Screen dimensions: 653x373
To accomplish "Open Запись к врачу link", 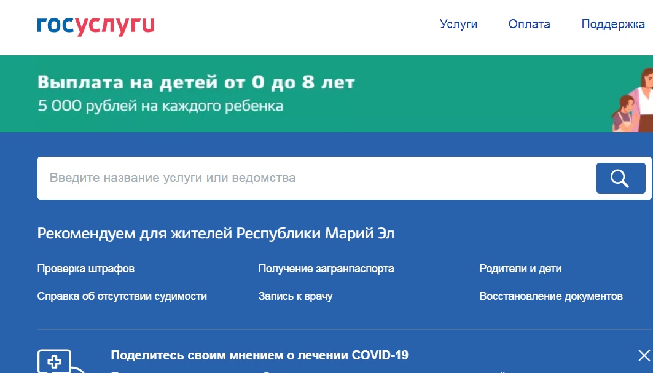I will pos(295,296).
